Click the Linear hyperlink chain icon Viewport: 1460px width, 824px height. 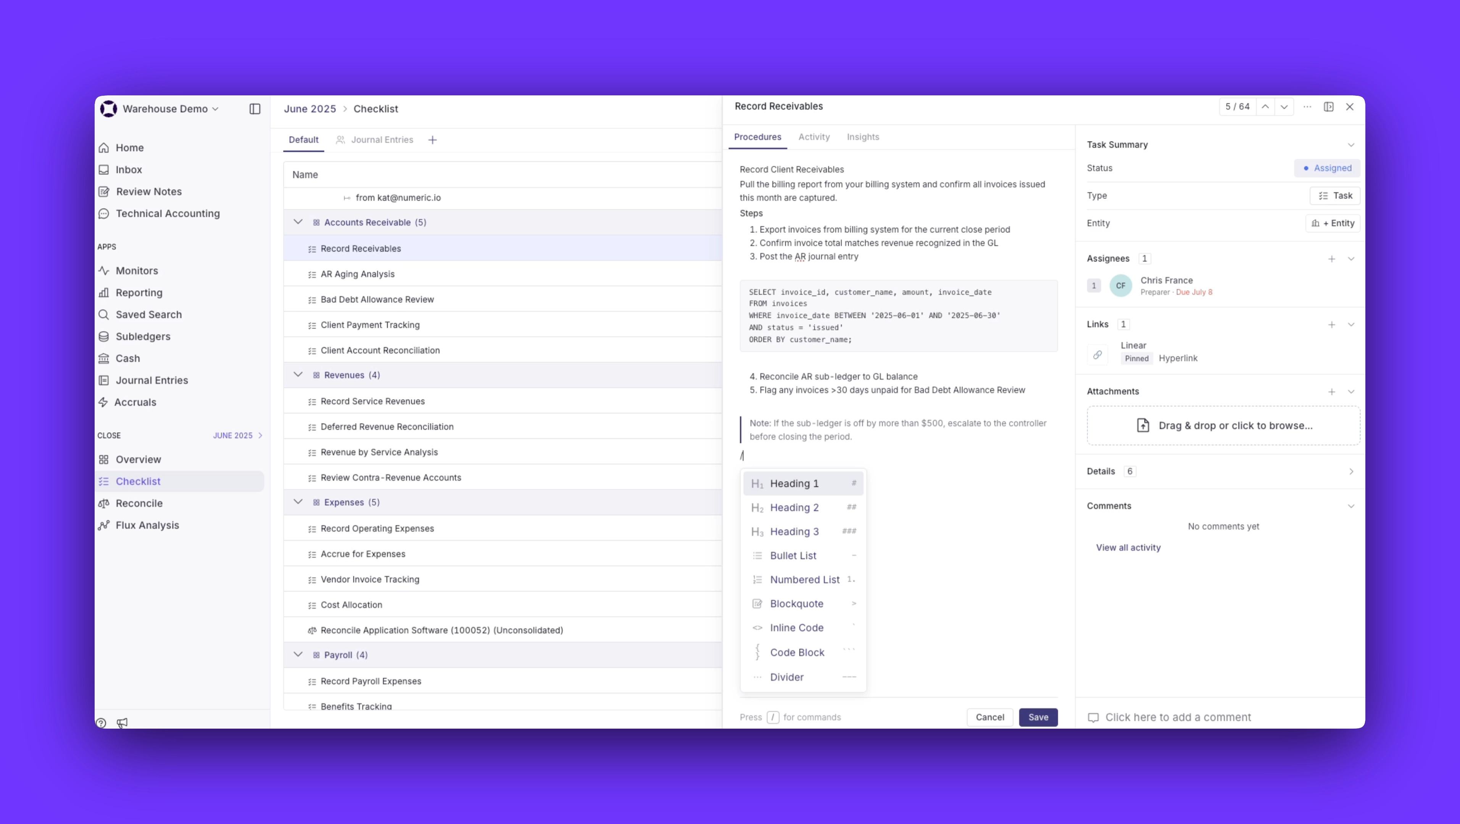tap(1098, 355)
